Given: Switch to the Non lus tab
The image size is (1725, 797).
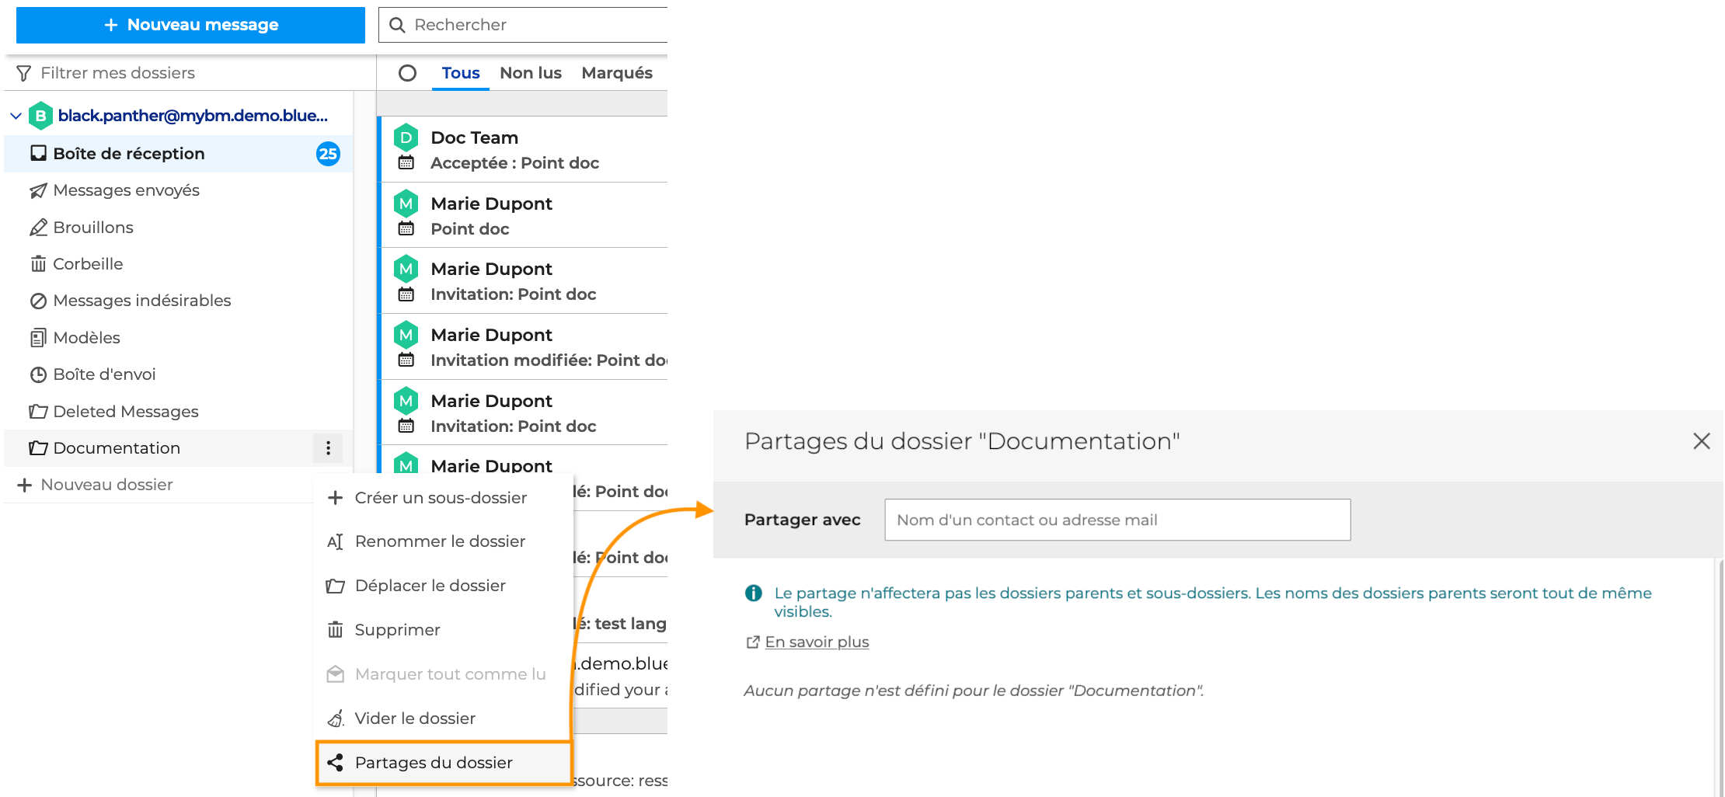Looking at the screenshot, I should (530, 73).
